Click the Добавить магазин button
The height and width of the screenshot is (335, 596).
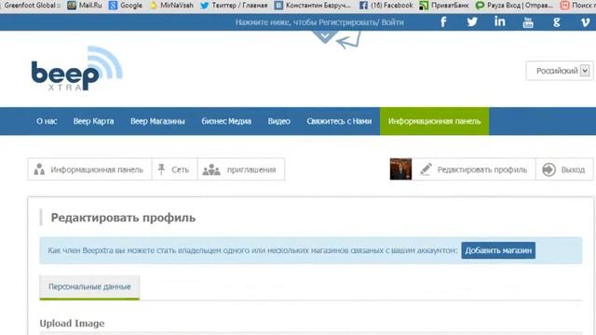(x=498, y=250)
